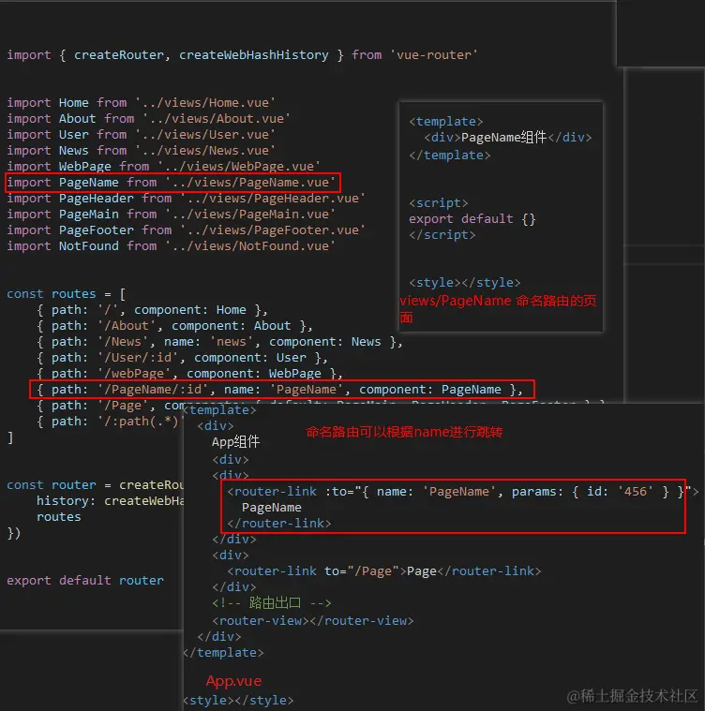Select the route with path '/PageName/:id'
The width and height of the screenshot is (705, 711).
coord(280,389)
